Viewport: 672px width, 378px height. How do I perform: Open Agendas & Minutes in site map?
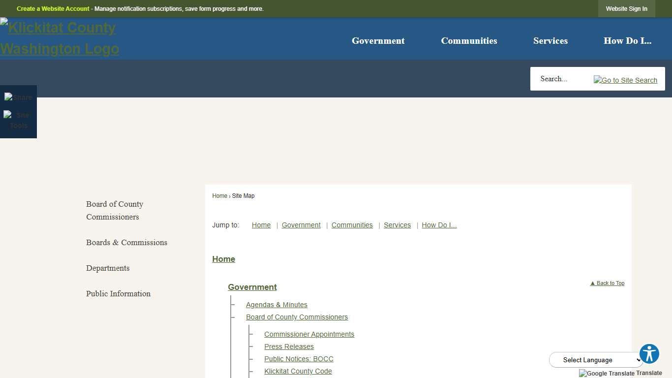click(276, 305)
